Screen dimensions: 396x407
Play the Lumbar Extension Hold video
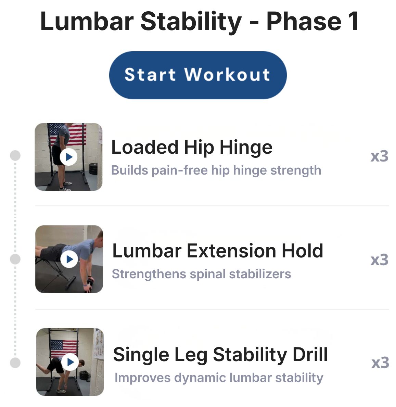click(x=69, y=259)
